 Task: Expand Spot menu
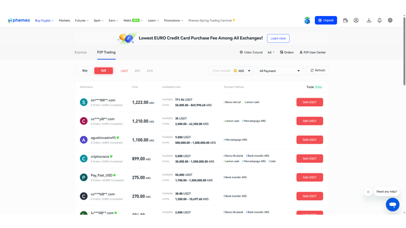98,20
